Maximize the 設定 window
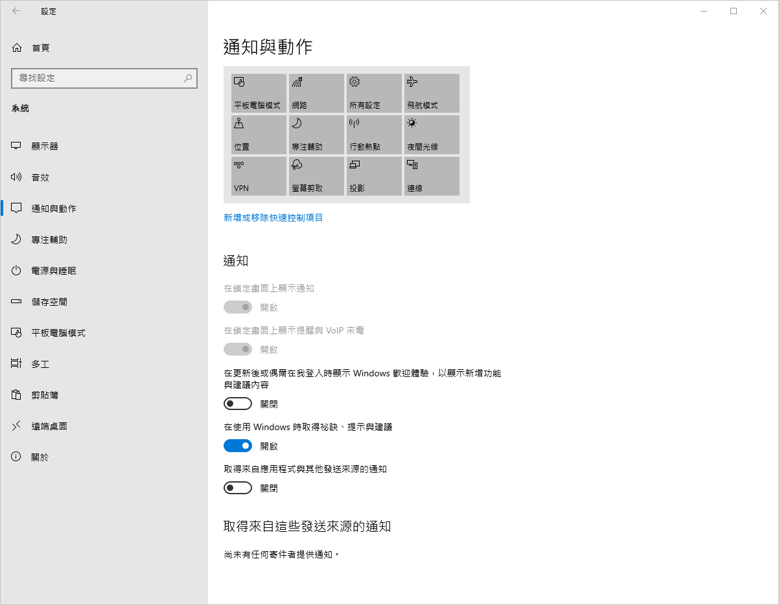This screenshot has width=779, height=605. [734, 11]
